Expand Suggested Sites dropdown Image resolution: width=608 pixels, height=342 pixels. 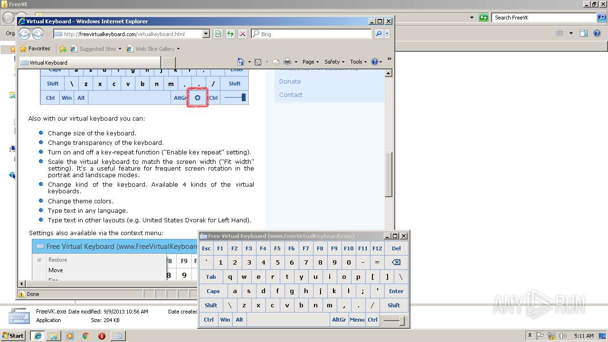pyautogui.click(x=120, y=48)
